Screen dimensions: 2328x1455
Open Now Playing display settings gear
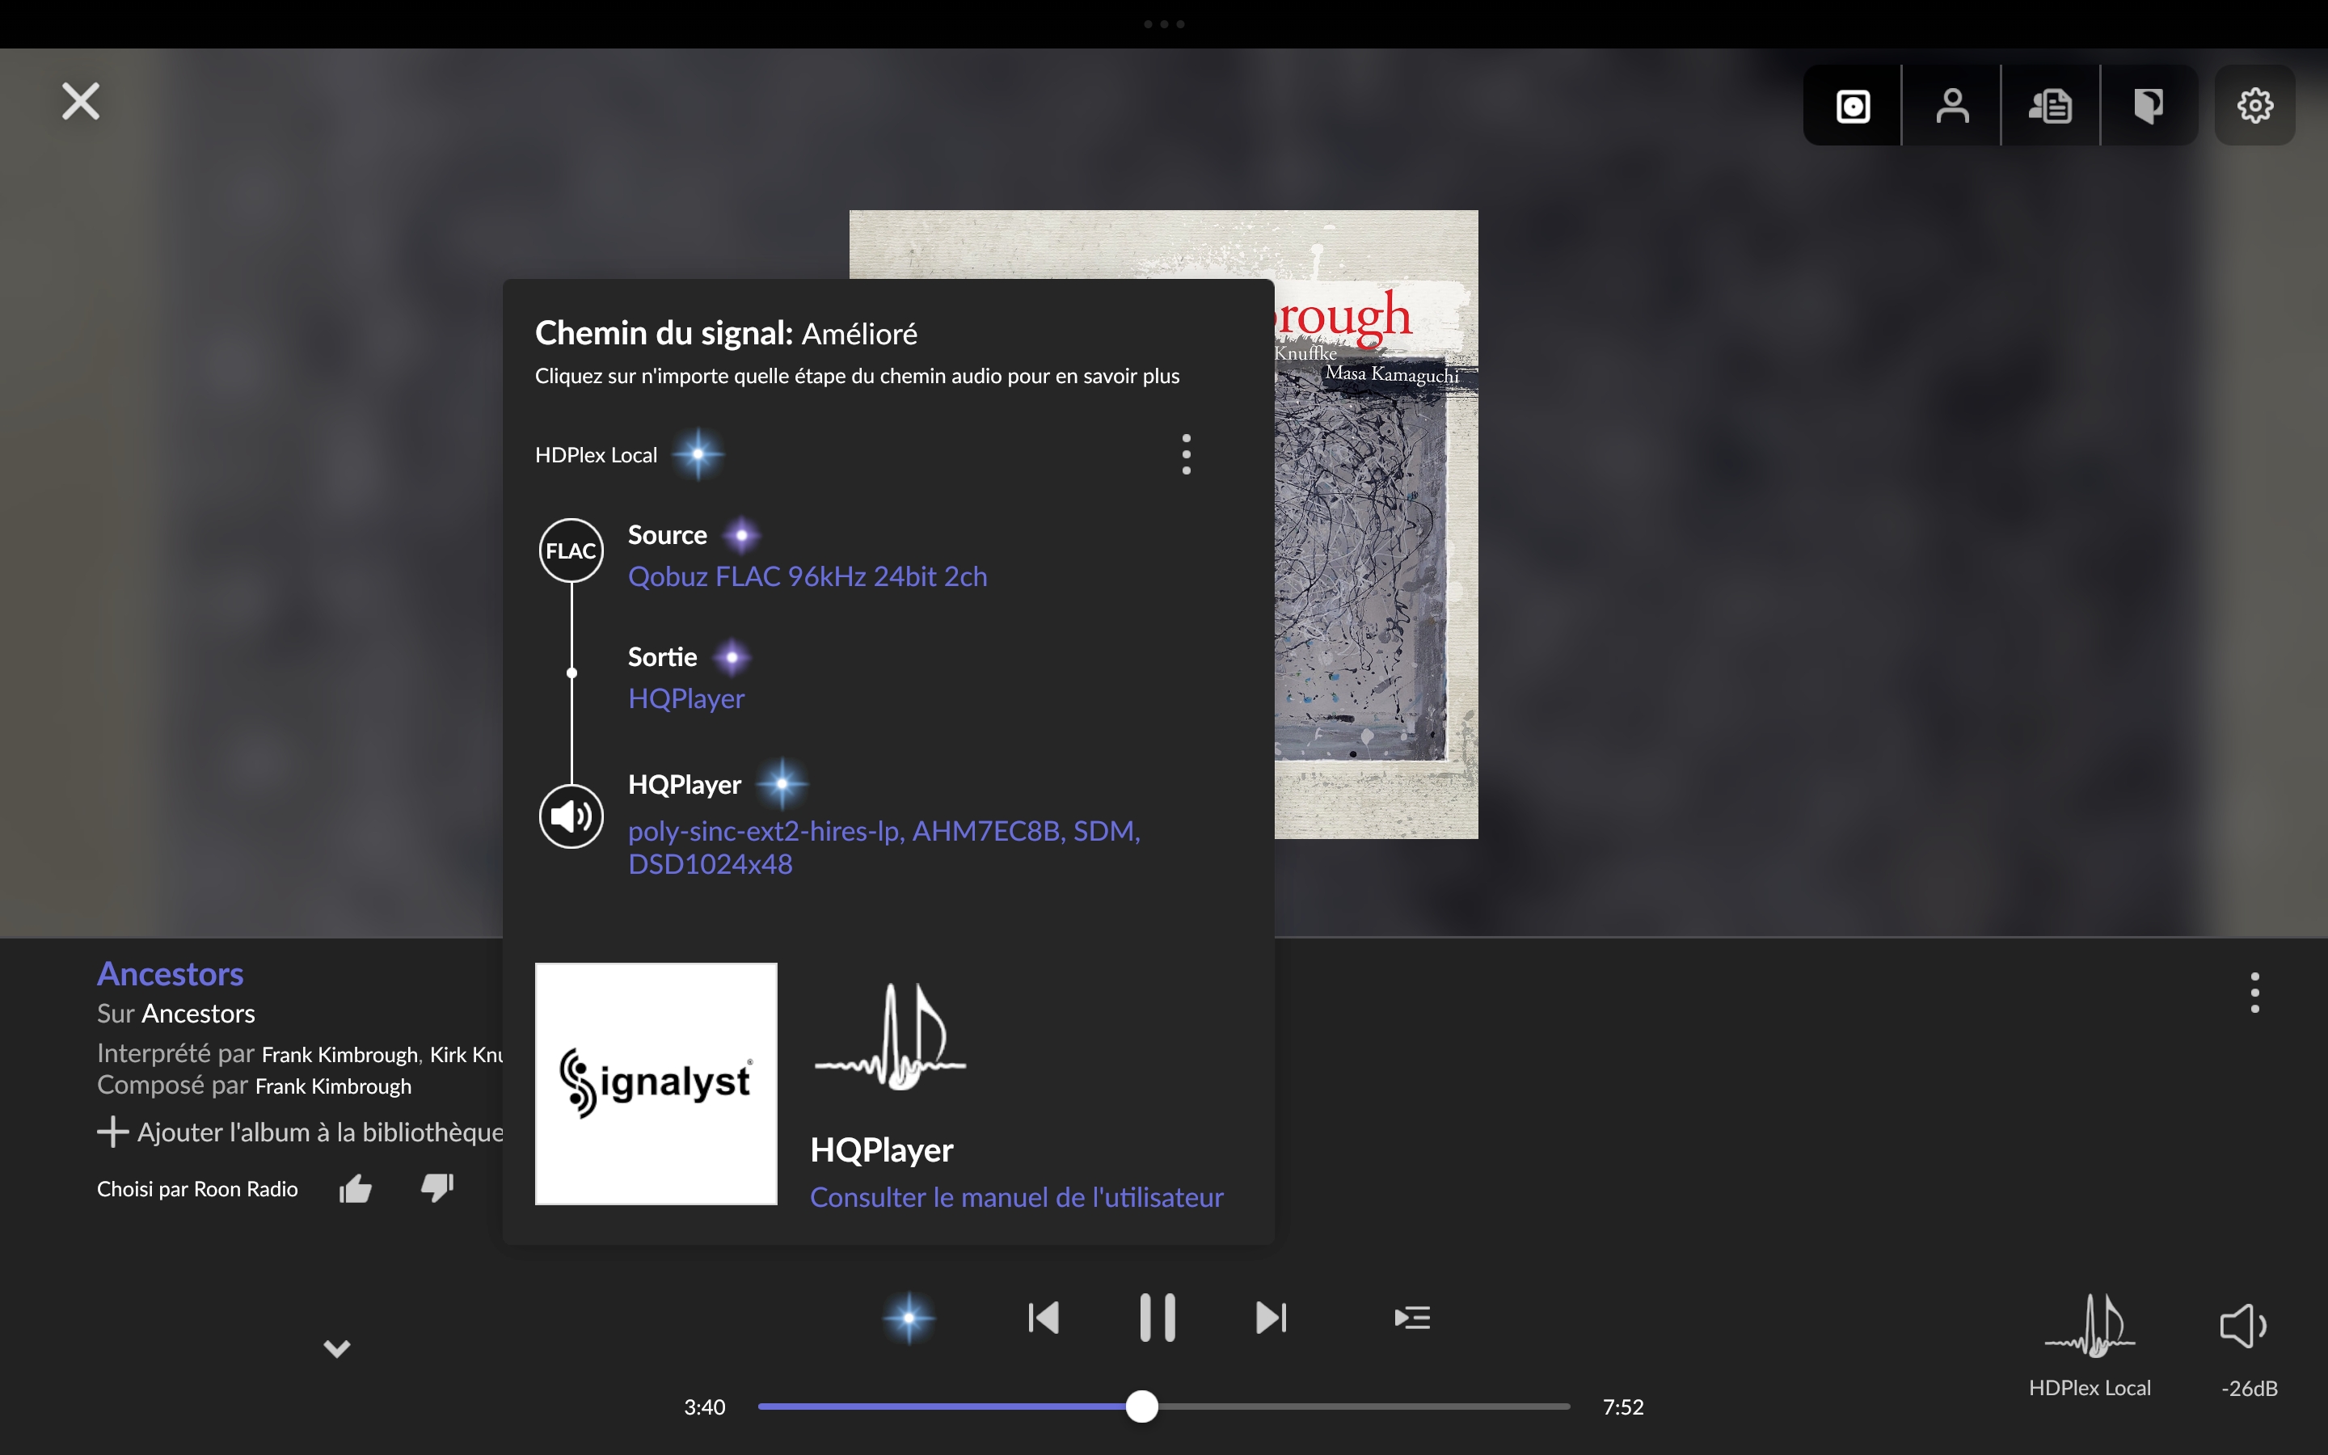pyautogui.click(x=2255, y=106)
